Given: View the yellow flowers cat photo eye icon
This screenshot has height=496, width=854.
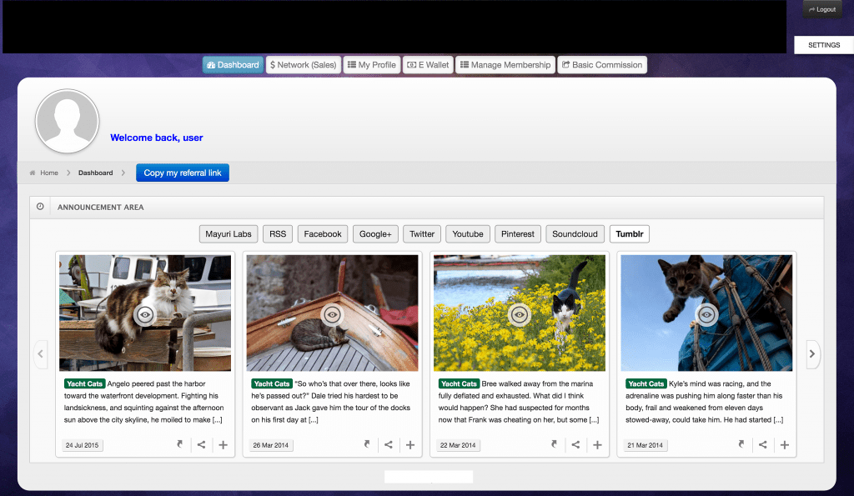Looking at the screenshot, I should [519, 315].
